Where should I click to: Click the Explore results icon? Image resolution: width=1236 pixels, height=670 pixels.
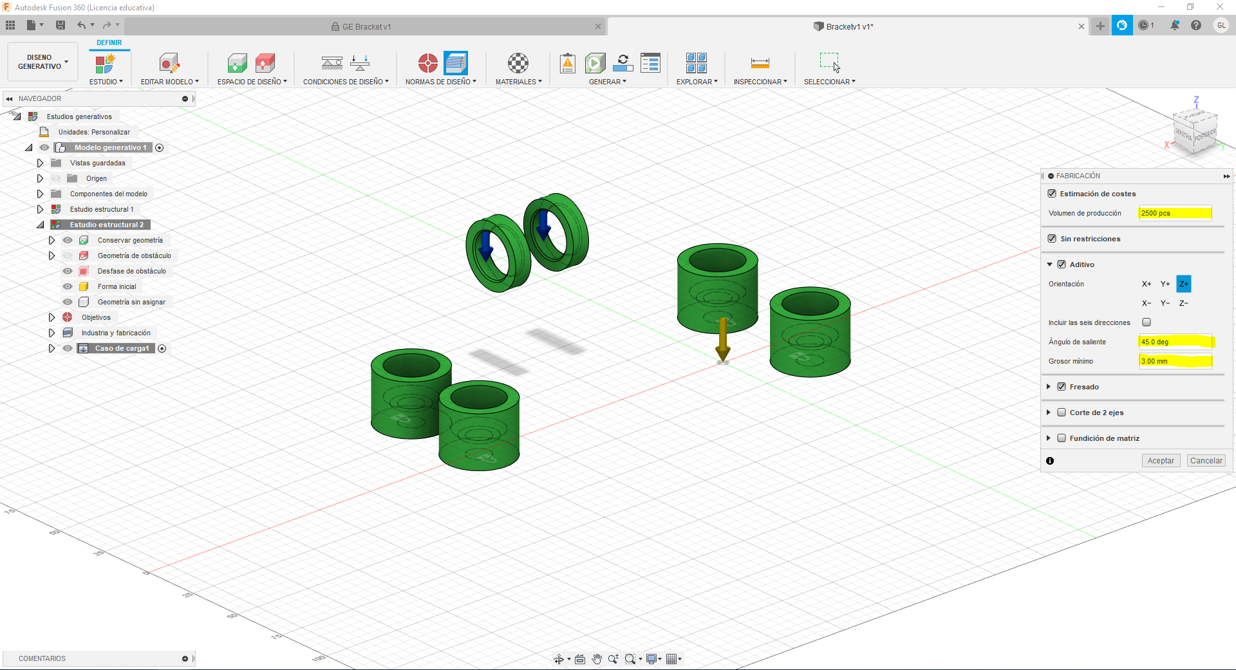[x=697, y=63]
